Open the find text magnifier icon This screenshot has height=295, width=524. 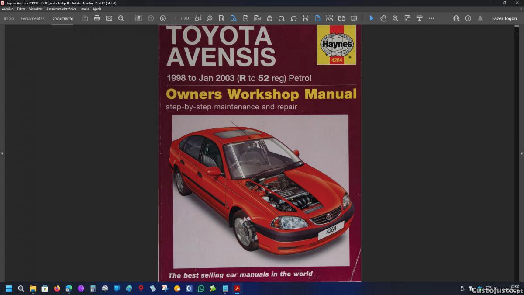click(121, 18)
